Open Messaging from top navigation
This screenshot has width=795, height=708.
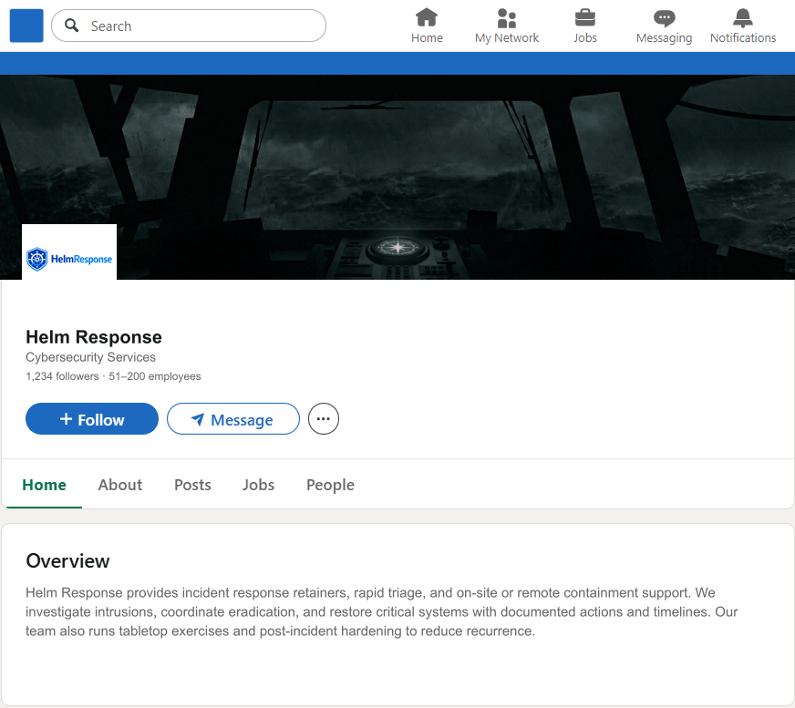tap(664, 26)
